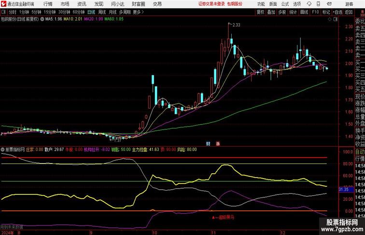Click the 统计 statistics button

tap(293, 12)
